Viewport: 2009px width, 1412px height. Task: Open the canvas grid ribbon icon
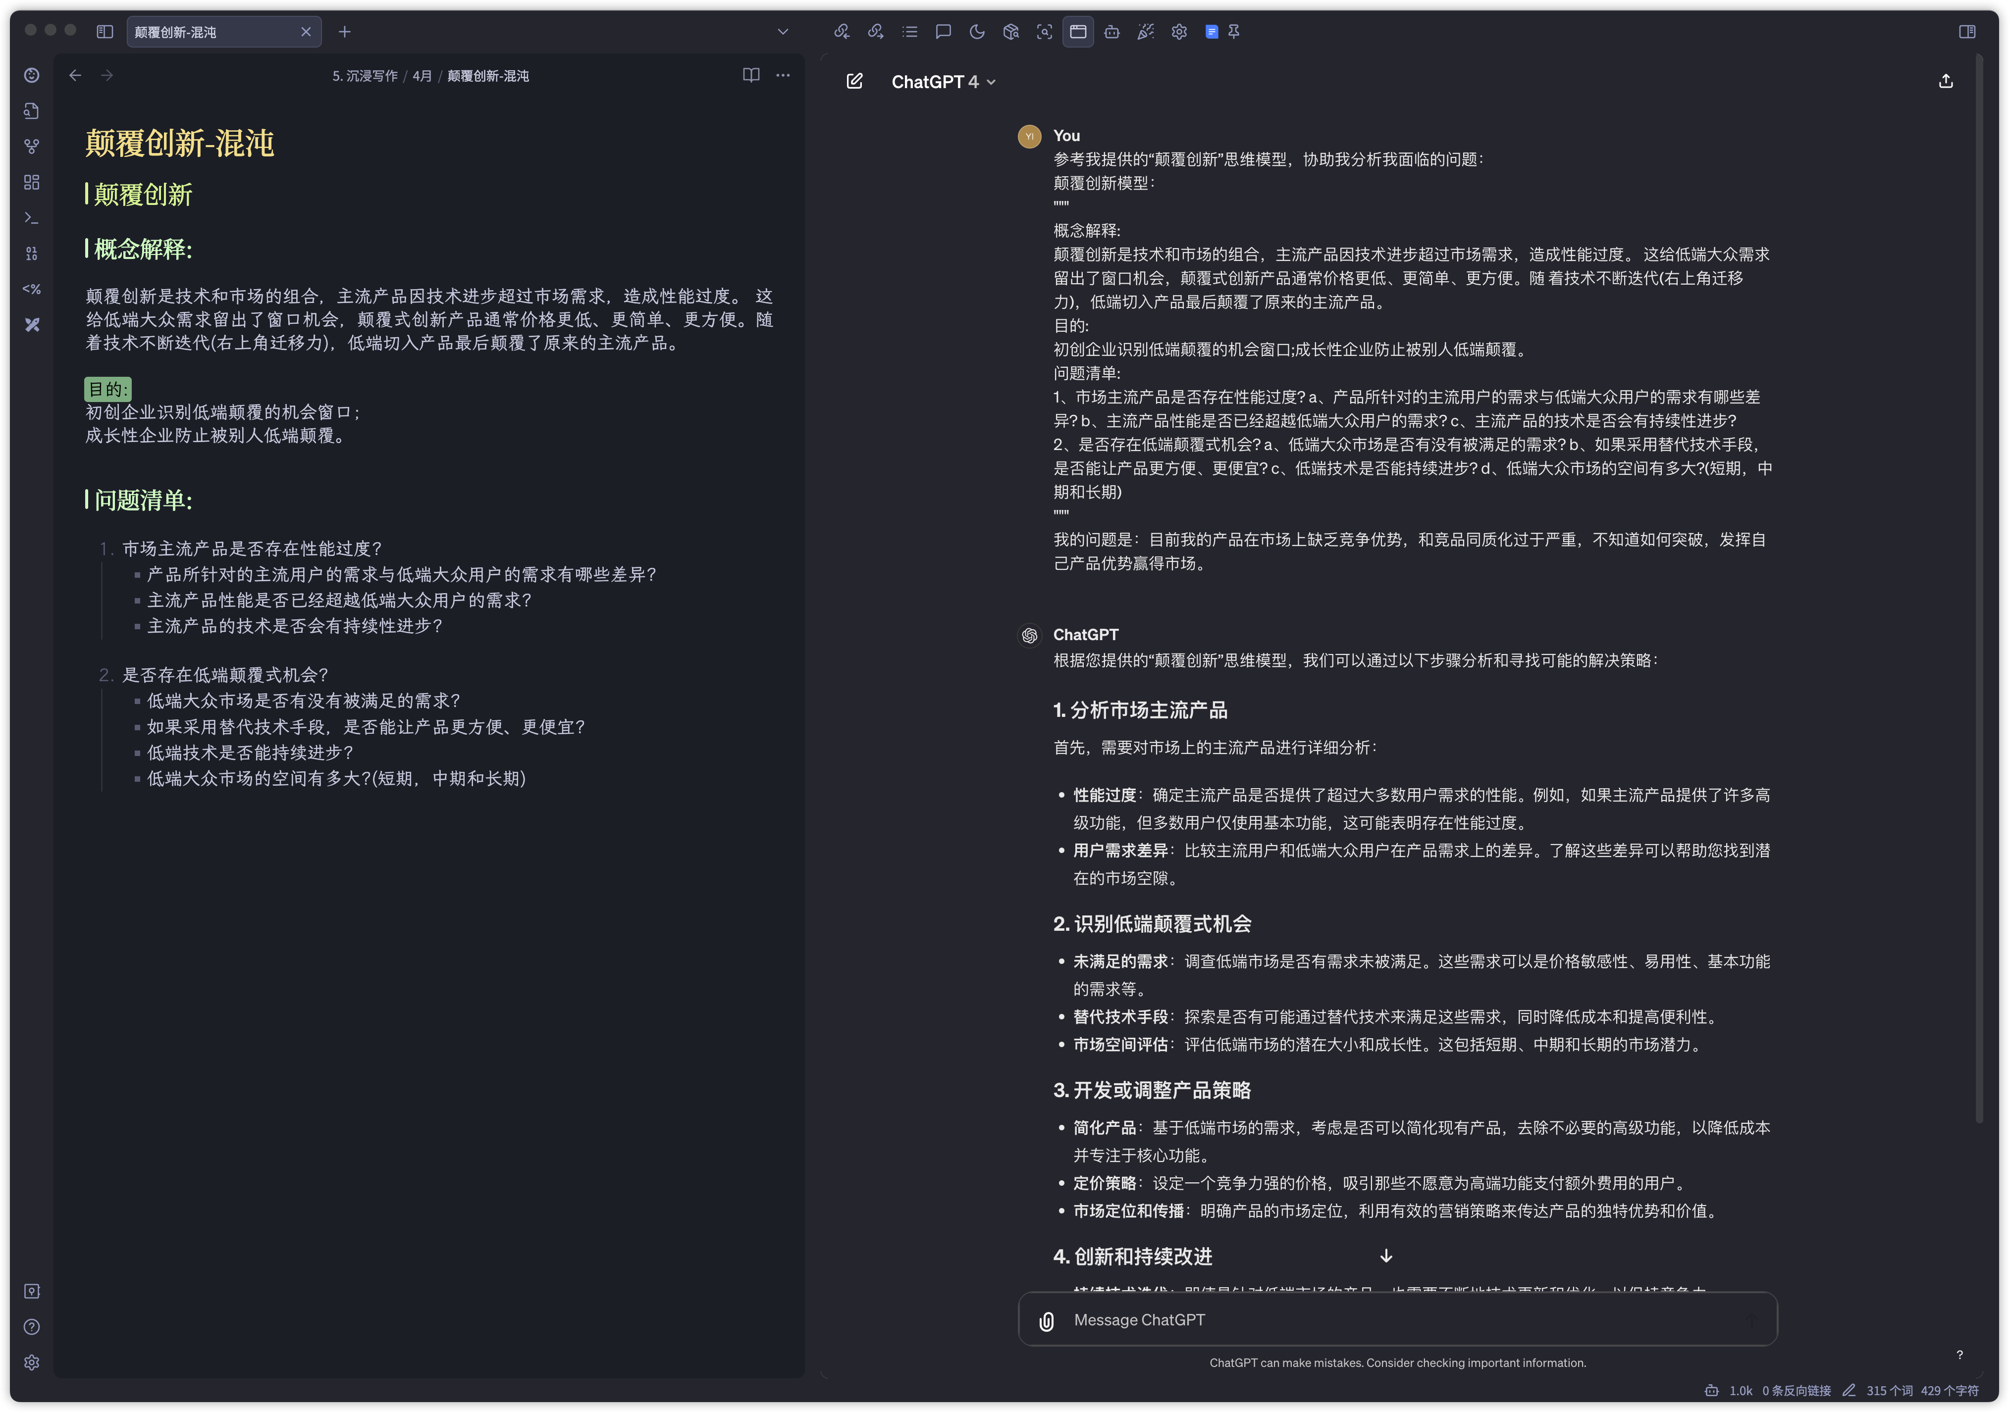pyautogui.click(x=32, y=182)
